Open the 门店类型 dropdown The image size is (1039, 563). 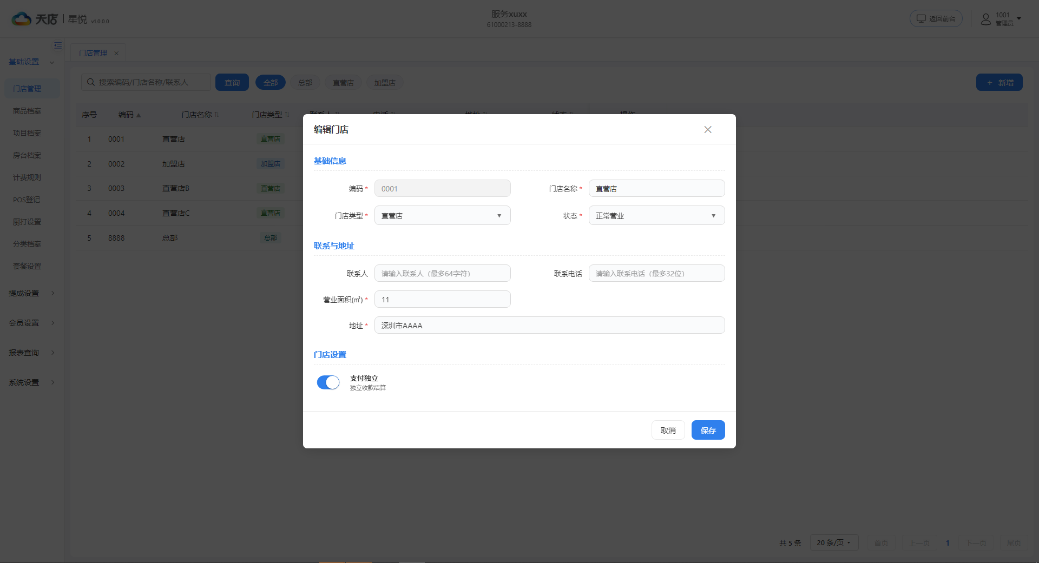[443, 215]
